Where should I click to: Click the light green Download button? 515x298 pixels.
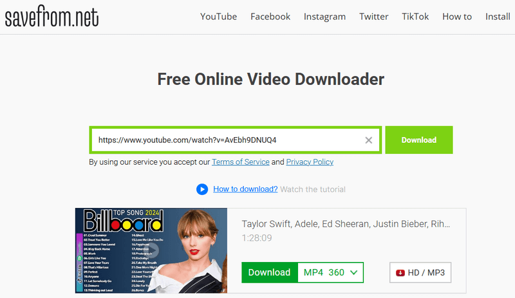coord(419,140)
